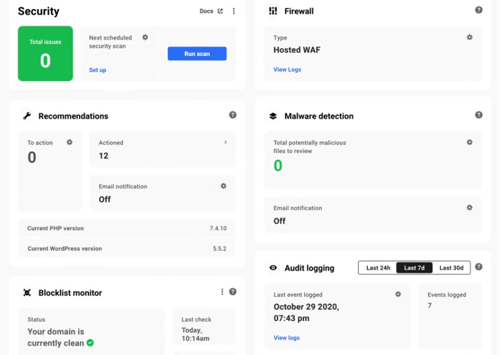The image size is (499, 355).
Task: Open the Security three-dot options menu
Action: 234,11
